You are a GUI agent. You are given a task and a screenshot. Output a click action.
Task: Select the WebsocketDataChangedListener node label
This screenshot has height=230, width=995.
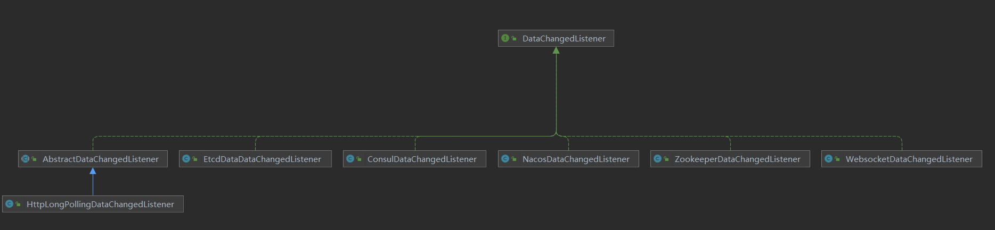pos(909,159)
